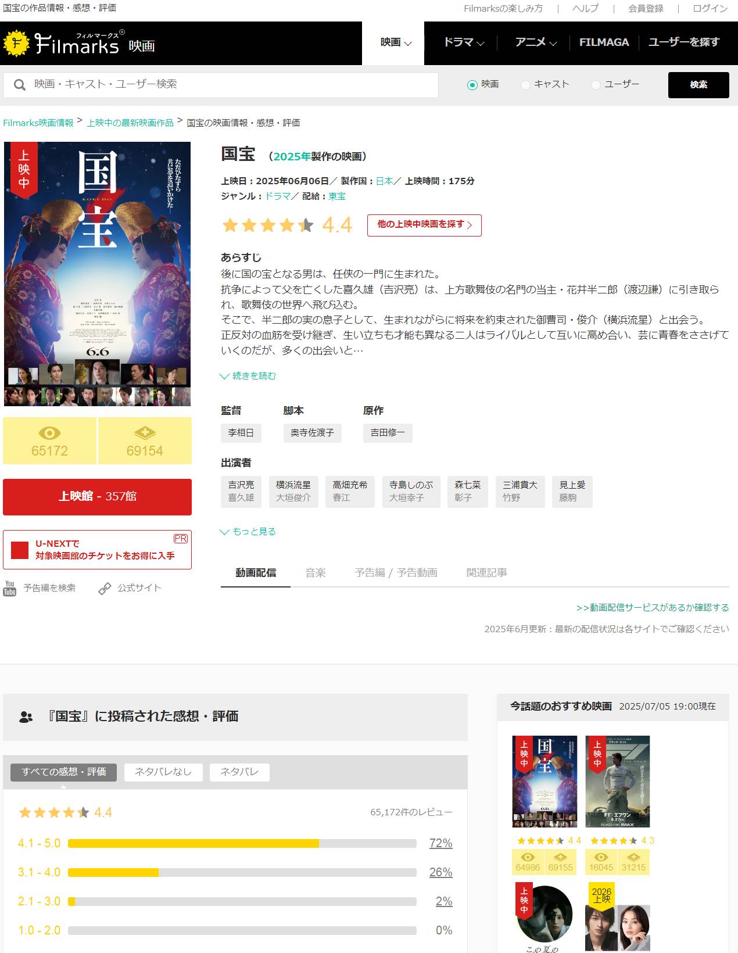The width and height of the screenshot is (738, 953).
Task: Click the official site link chain icon
Action: click(105, 589)
